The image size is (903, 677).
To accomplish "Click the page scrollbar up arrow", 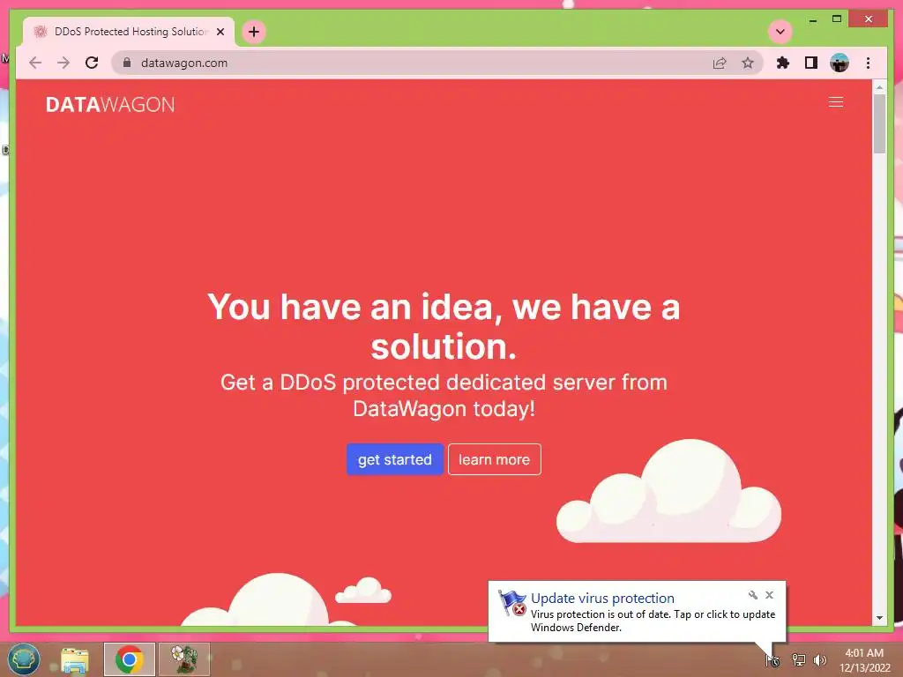I will point(879,87).
